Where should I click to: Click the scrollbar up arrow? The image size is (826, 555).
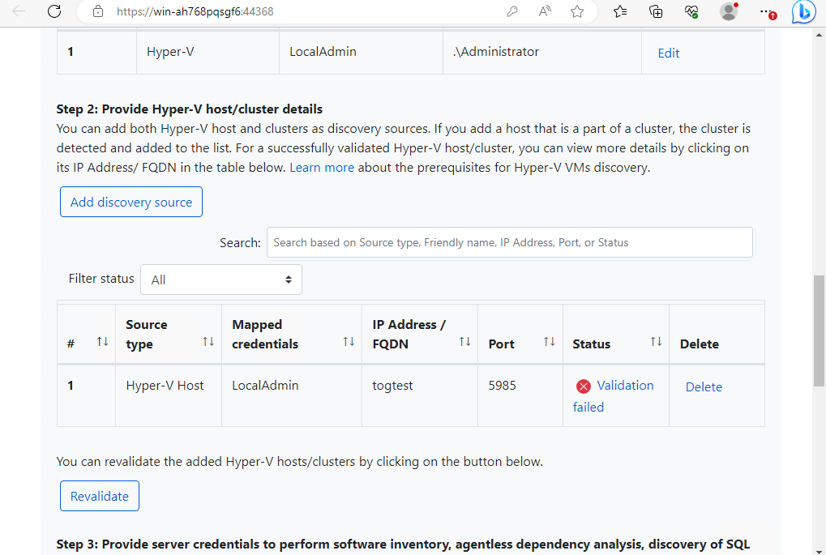(819, 35)
